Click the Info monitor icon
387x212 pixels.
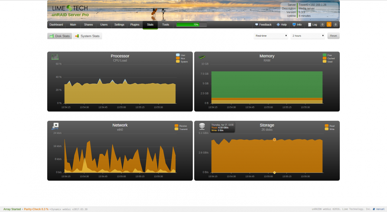[294, 25]
